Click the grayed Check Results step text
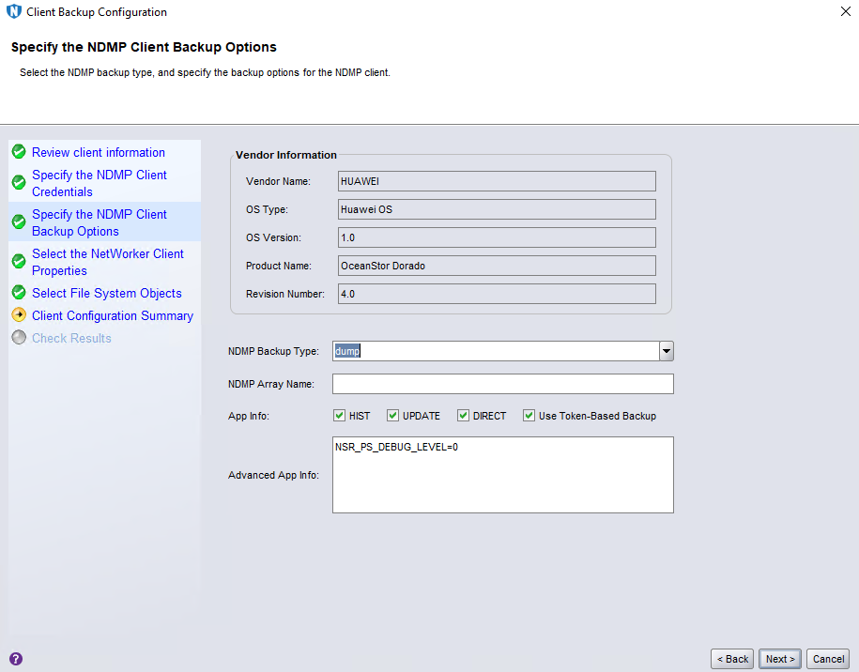The height and width of the screenshot is (672, 859). point(71,338)
